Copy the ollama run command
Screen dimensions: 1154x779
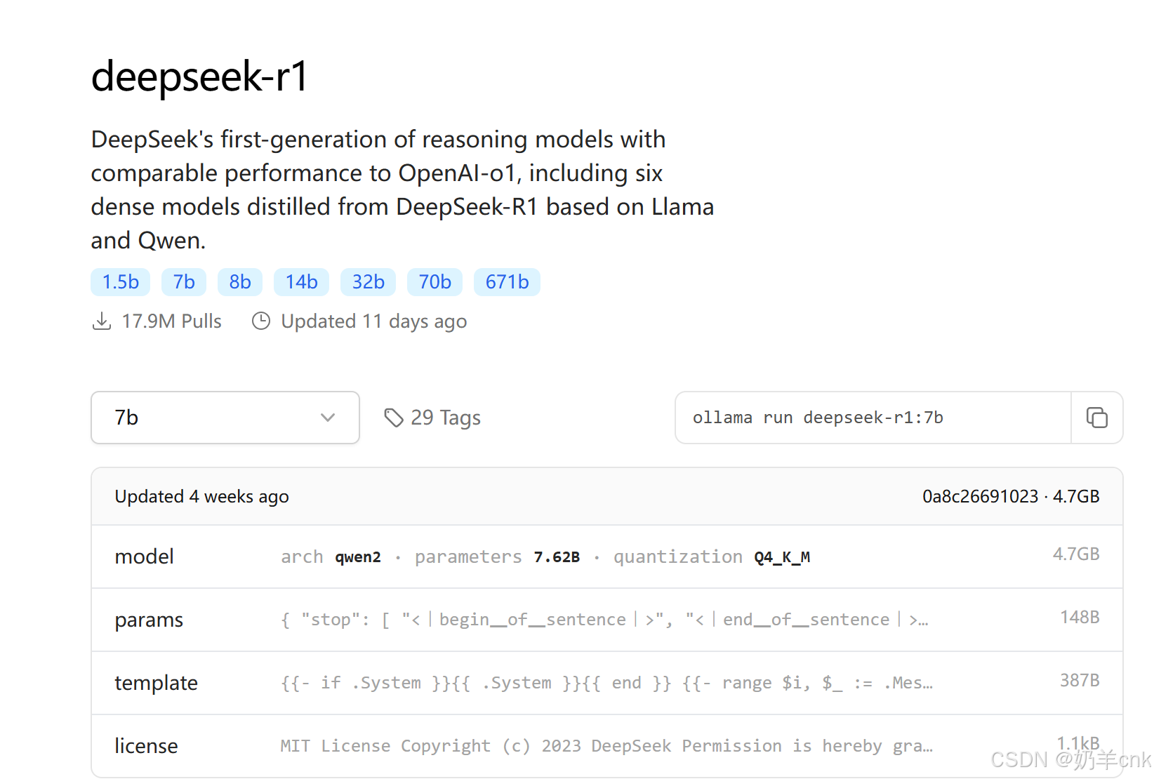pyautogui.click(x=1096, y=418)
